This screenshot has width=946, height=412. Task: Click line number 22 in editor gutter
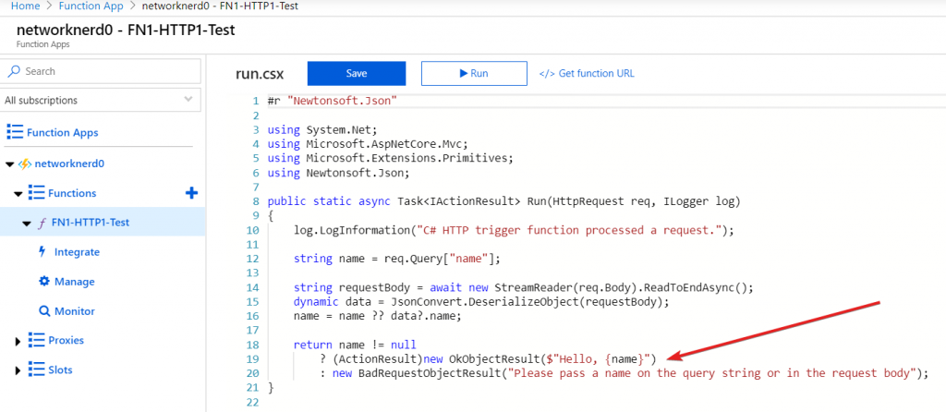pyautogui.click(x=253, y=403)
